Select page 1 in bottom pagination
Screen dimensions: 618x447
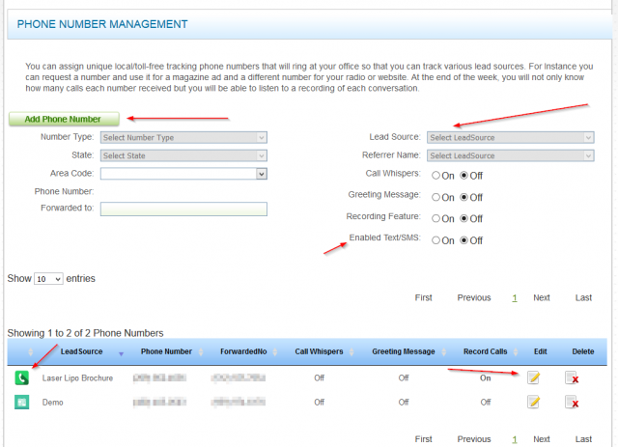click(x=515, y=439)
